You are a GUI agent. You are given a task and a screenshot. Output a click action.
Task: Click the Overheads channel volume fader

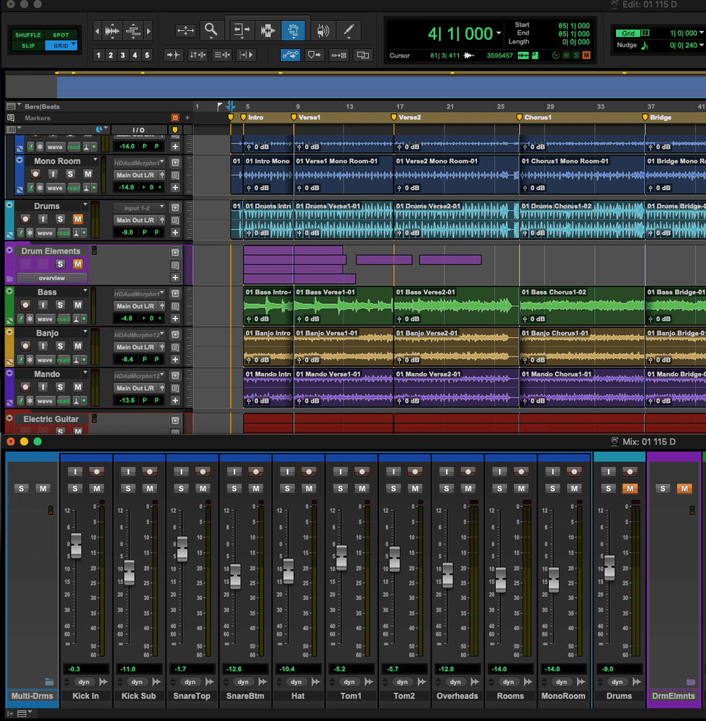(447, 574)
